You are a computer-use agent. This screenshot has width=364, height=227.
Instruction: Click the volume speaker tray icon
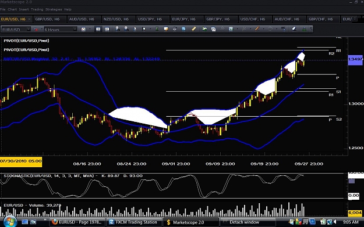pyautogui.click(x=335, y=222)
